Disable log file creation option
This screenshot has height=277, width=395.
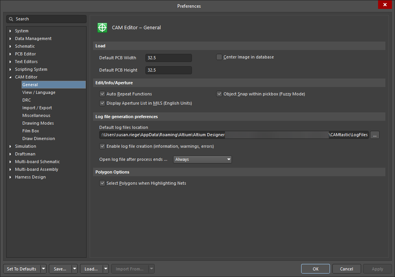pos(102,146)
